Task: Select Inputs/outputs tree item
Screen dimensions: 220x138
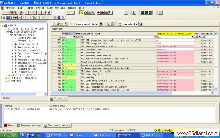Action: [x=27, y=47]
